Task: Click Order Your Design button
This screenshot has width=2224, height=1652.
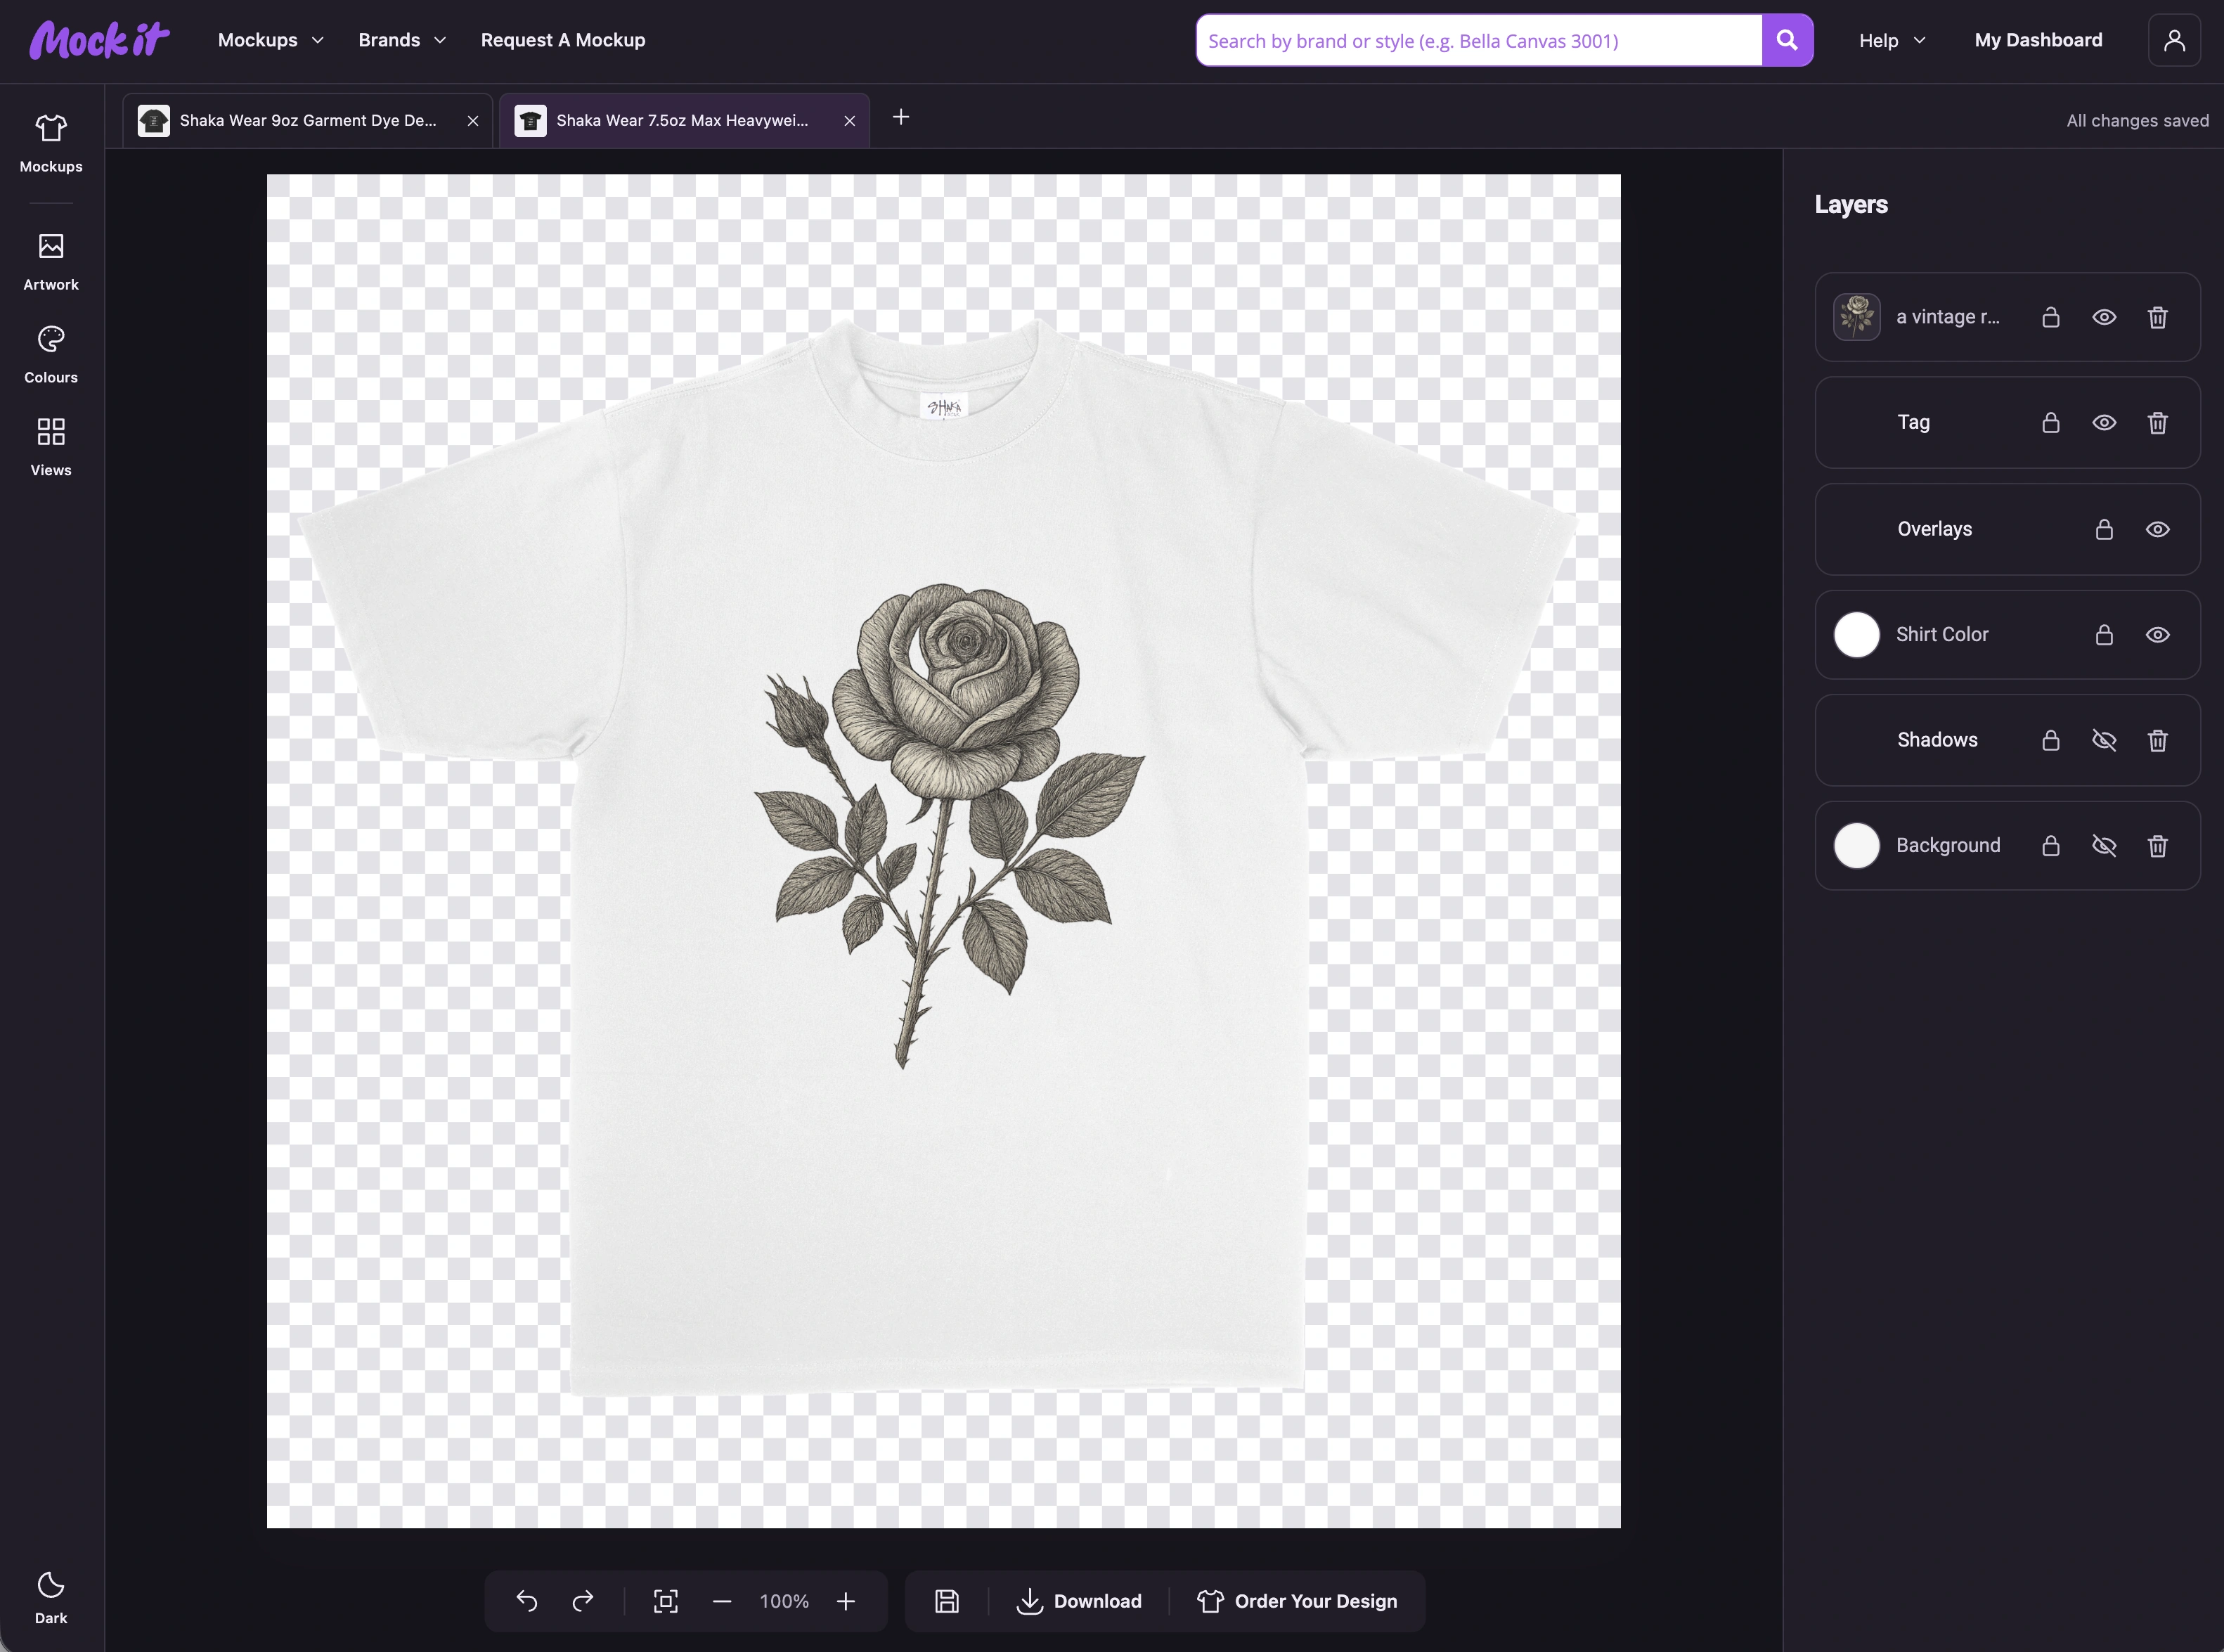Action: [1297, 1601]
